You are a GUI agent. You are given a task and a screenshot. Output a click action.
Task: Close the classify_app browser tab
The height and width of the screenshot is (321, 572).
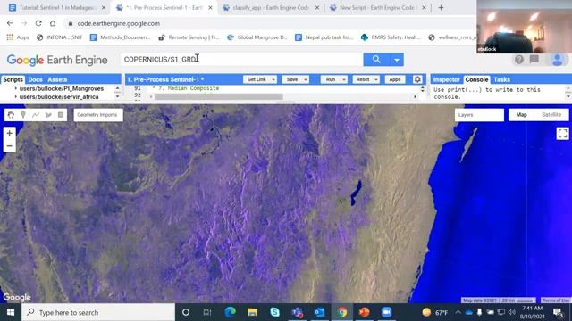tap(317, 8)
